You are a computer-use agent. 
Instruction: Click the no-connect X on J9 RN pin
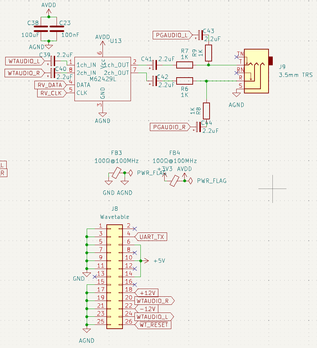[x=237, y=73]
